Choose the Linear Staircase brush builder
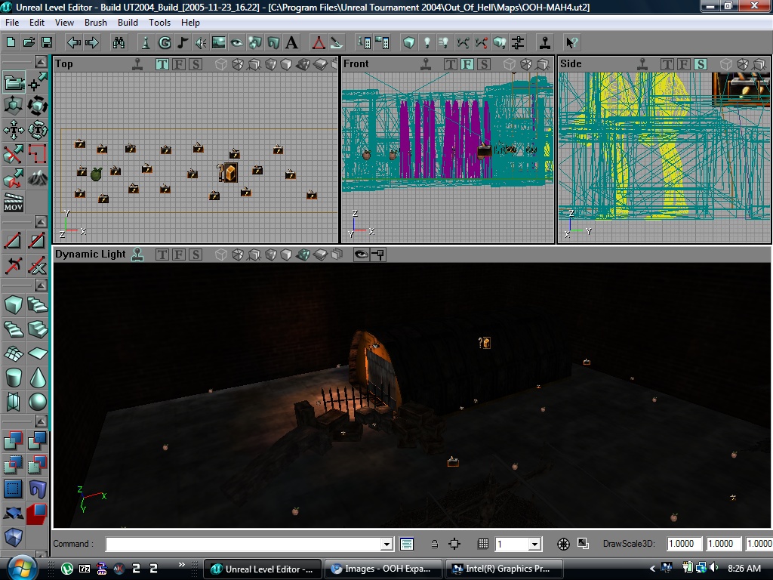Viewport: 773px width, 580px height. click(x=37, y=329)
